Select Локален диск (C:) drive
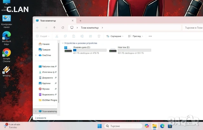Image resolution: width=203 pixels, height=130 pixels. (85, 50)
